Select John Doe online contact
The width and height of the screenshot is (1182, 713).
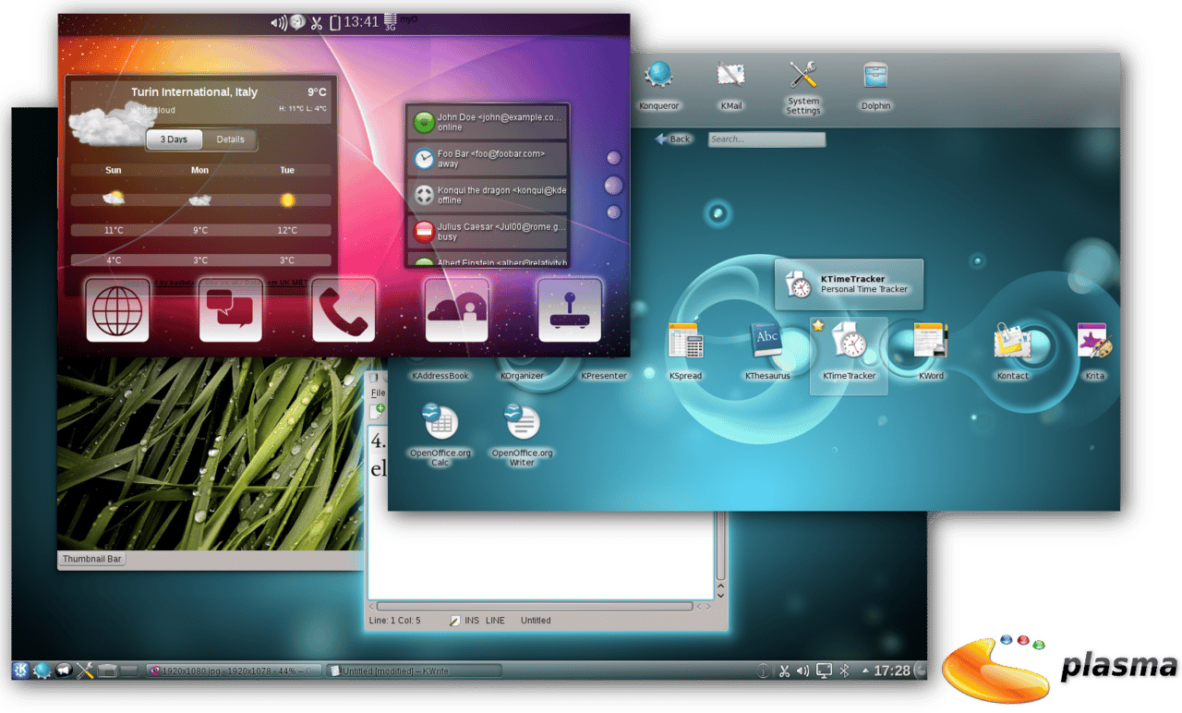pos(488,123)
